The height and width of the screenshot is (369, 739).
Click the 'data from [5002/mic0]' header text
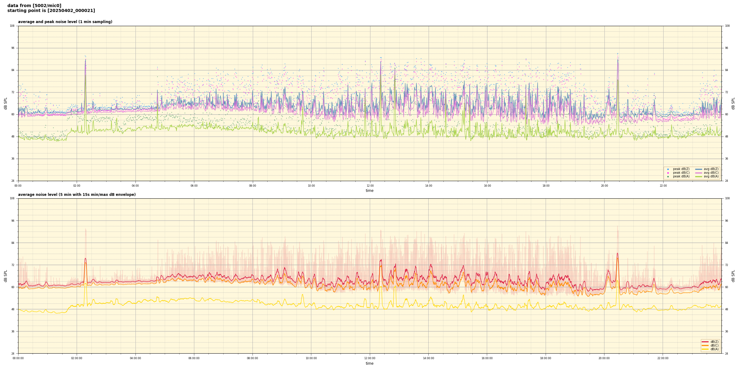34,6
